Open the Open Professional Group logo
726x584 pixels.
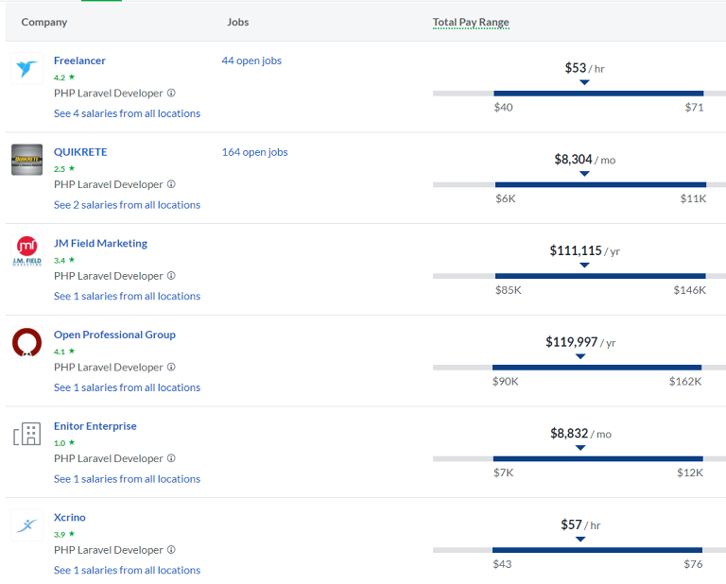pyautogui.click(x=26, y=342)
